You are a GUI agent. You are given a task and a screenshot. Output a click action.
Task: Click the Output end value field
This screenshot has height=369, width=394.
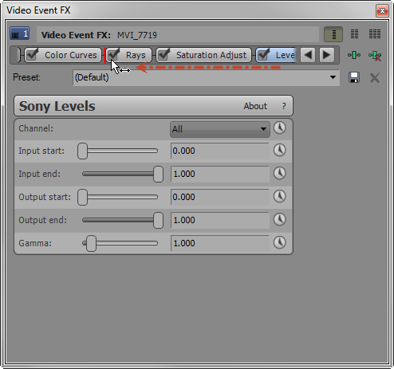tap(220, 220)
